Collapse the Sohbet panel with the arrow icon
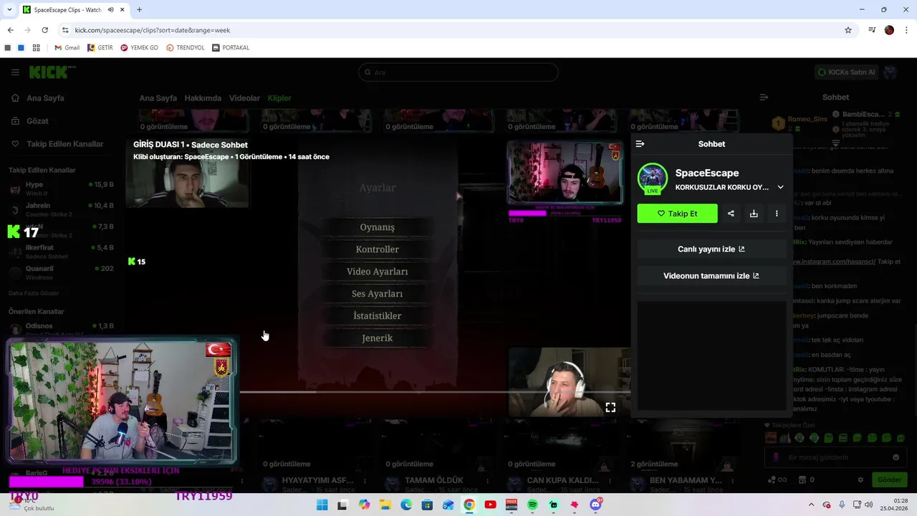Image resolution: width=917 pixels, height=516 pixels. (640, 144)
